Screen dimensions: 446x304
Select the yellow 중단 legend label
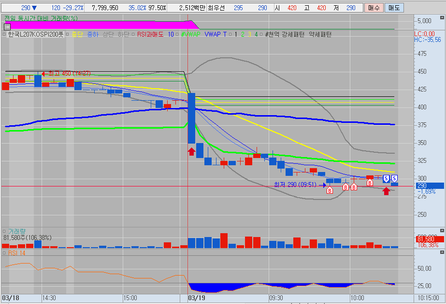77,34
